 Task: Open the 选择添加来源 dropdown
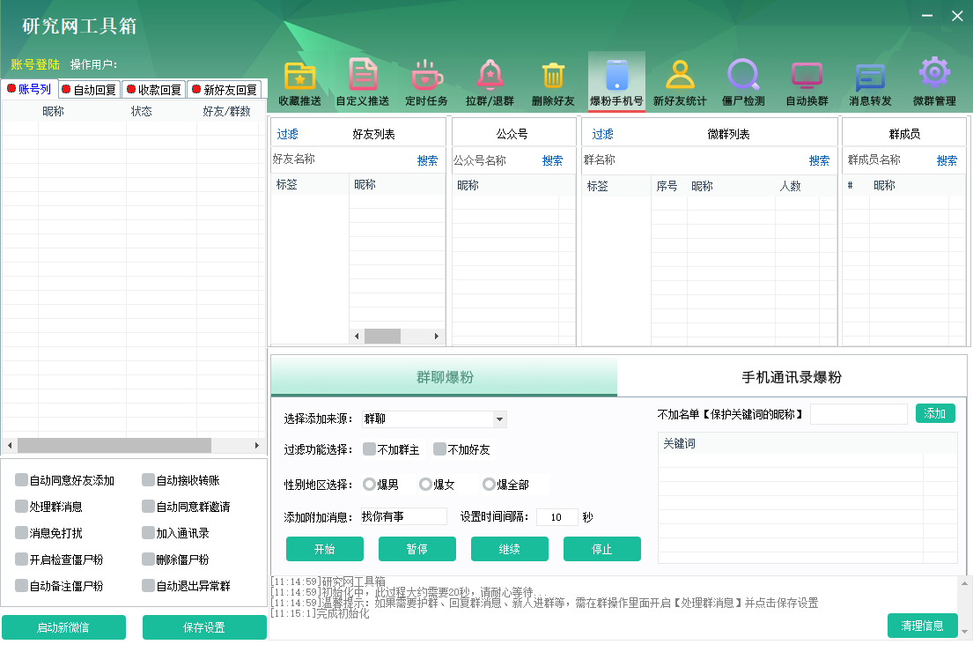tap(431, 419)
